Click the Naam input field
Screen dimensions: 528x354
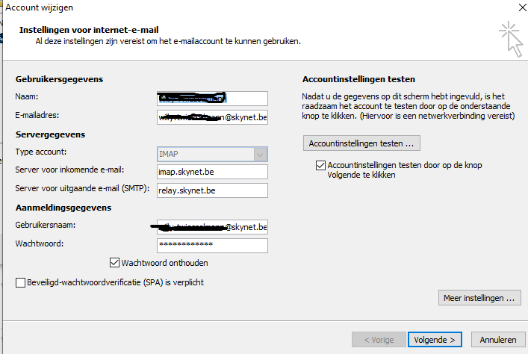212,98
